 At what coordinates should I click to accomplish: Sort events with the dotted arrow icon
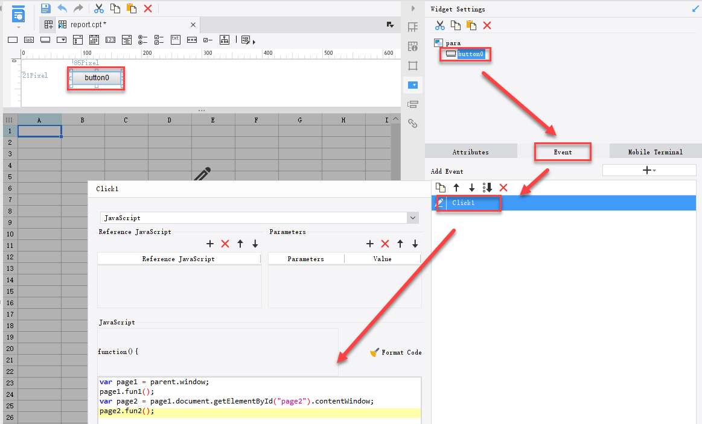(487, 188)
